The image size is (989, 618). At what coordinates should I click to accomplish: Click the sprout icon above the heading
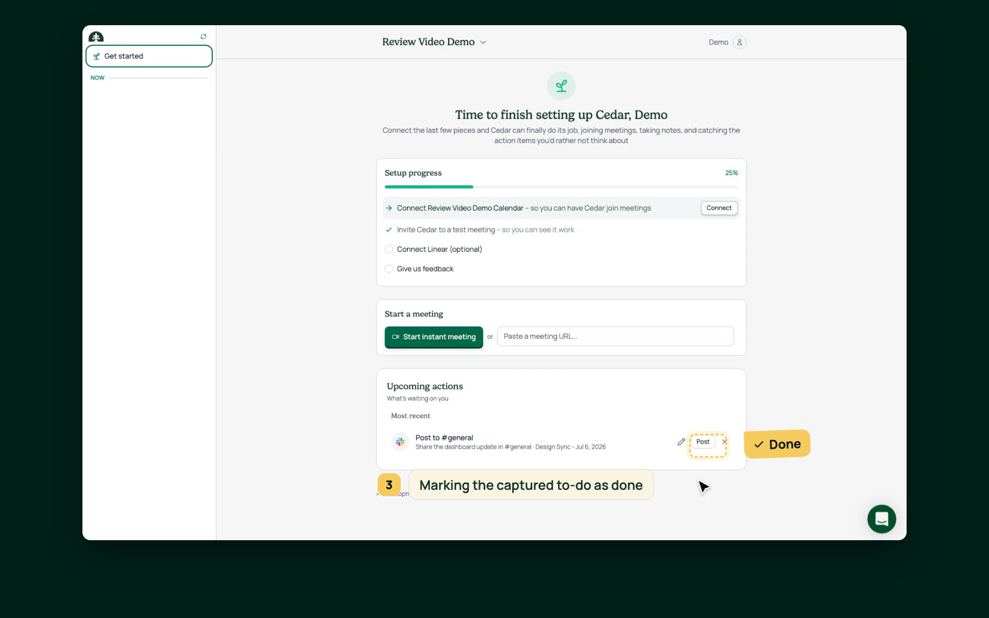coord(561,86)
